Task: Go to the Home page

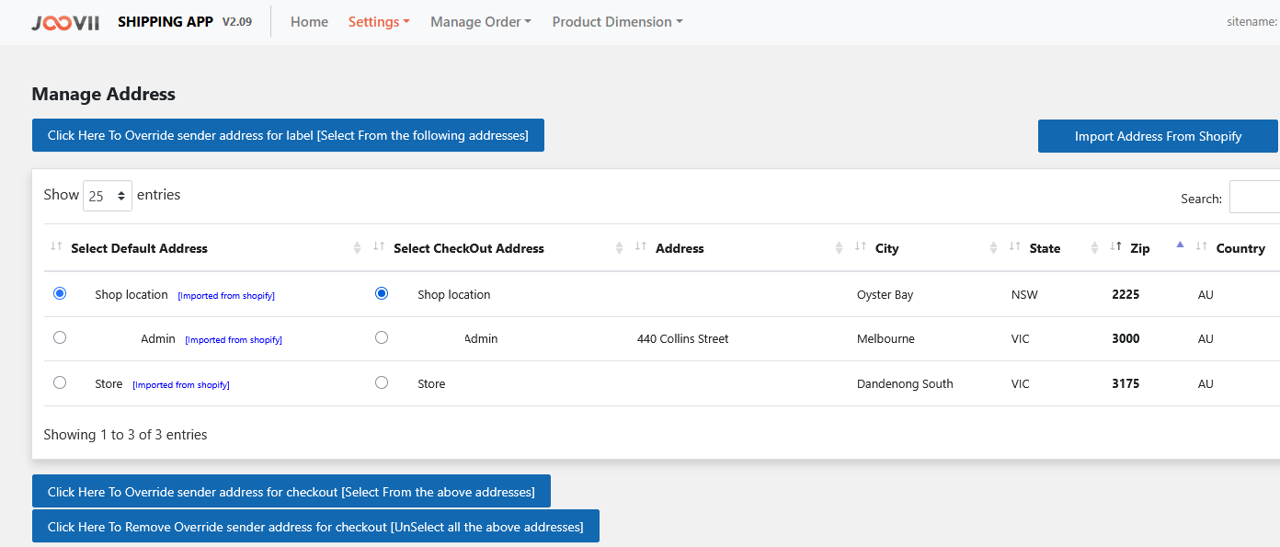Action: [x=309, y=22]
